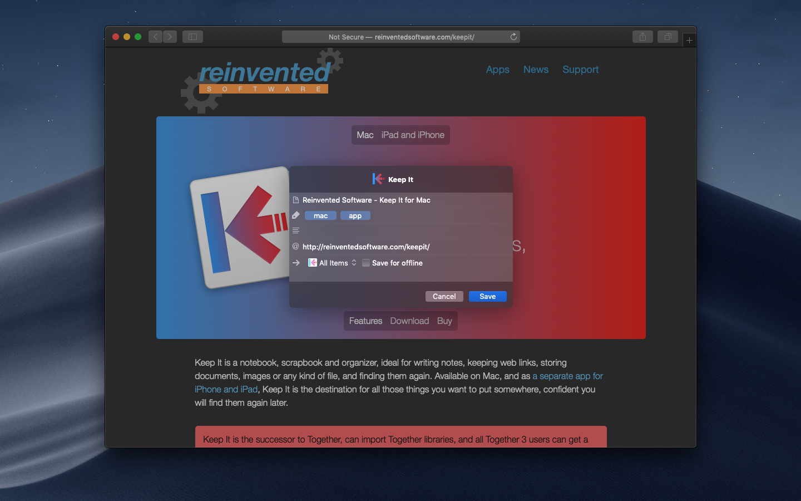Click the document icon beside the title
The height and width of the screenshot is (501, 801).
(x=296, y=200)
